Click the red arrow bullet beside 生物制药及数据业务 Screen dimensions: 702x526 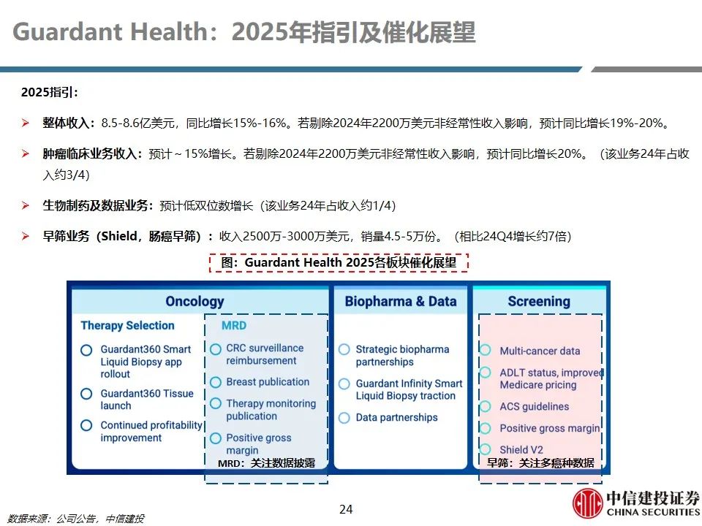tap(26, 206)
